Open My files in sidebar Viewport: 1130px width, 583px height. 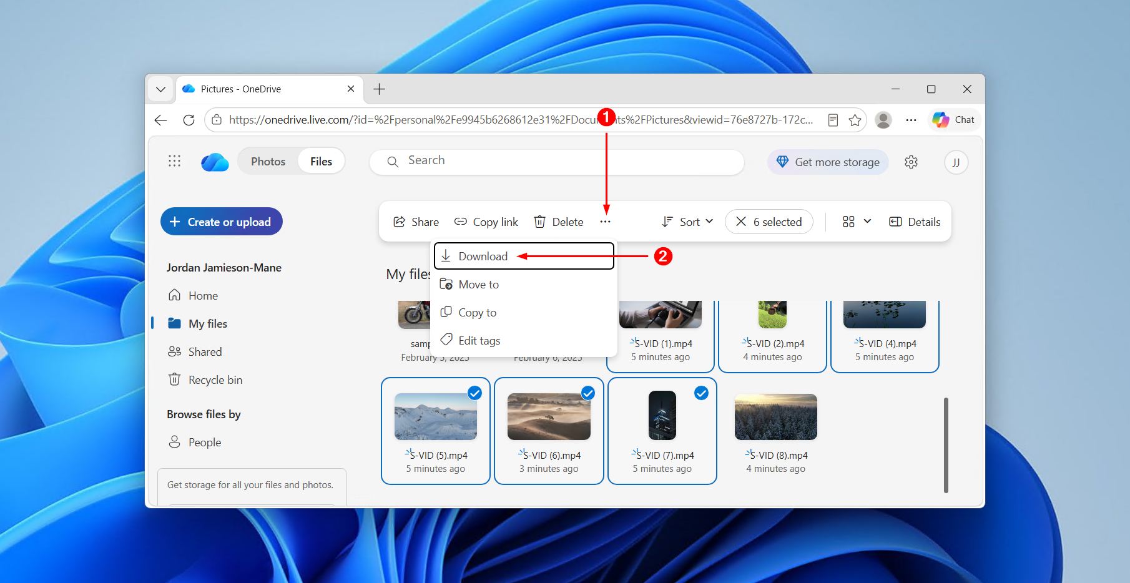click(x=197, y=323)
